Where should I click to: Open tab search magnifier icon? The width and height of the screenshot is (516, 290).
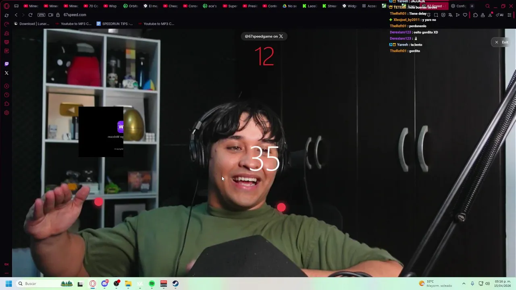tap(487, 6)
